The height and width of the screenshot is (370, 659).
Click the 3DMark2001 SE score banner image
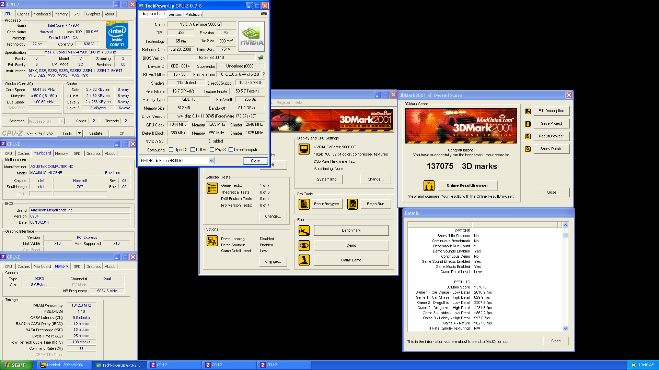point(461,126)
